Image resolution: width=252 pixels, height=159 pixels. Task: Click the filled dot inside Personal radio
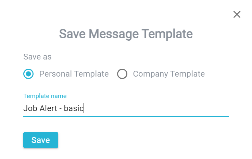[x=28, y=74]
